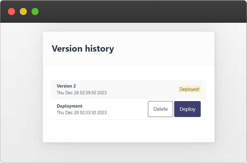The width and height of the screenshot is (247, 163).
Task: Click blank card area below the Deployment row
Action: tap(129, 131)
